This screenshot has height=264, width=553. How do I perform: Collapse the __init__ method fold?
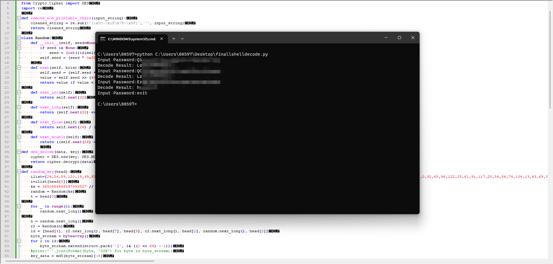tap(19, 43)
